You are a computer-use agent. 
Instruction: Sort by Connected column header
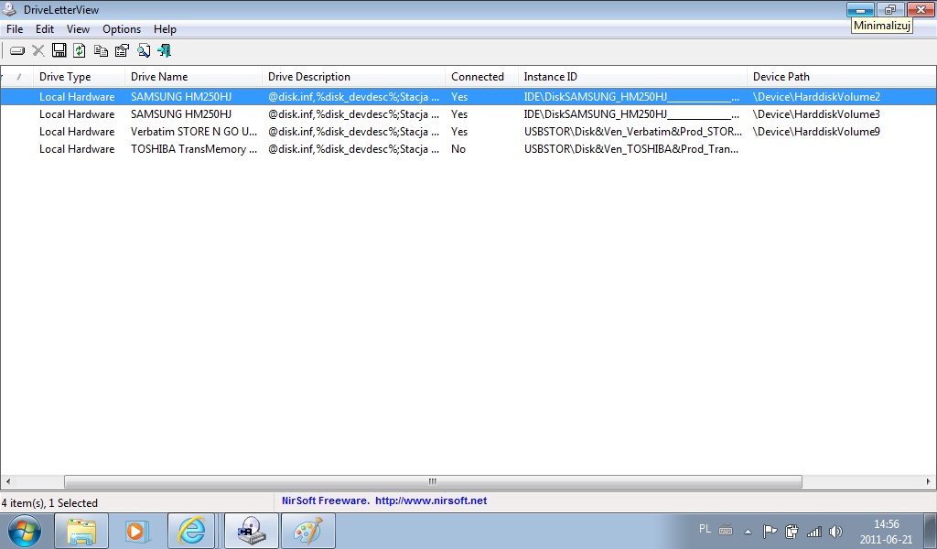(481, 77)
